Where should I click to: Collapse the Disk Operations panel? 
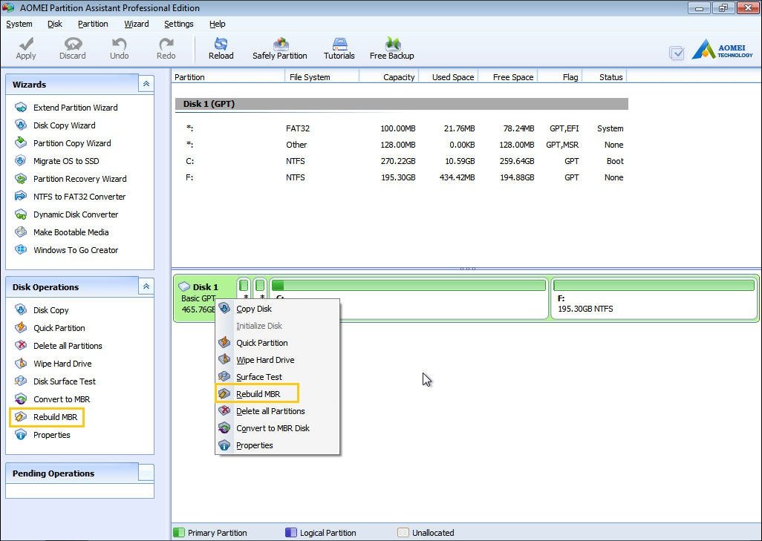click(146, 286)
